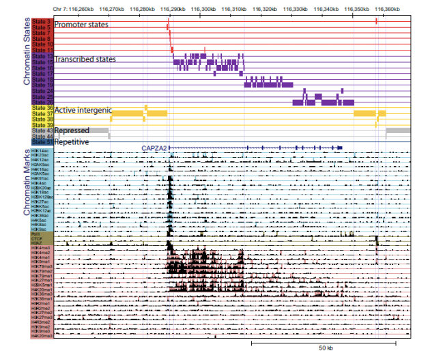Click the 50 kb scale bar label
Viewport: 428px width, 351px height.
point(326,348)
